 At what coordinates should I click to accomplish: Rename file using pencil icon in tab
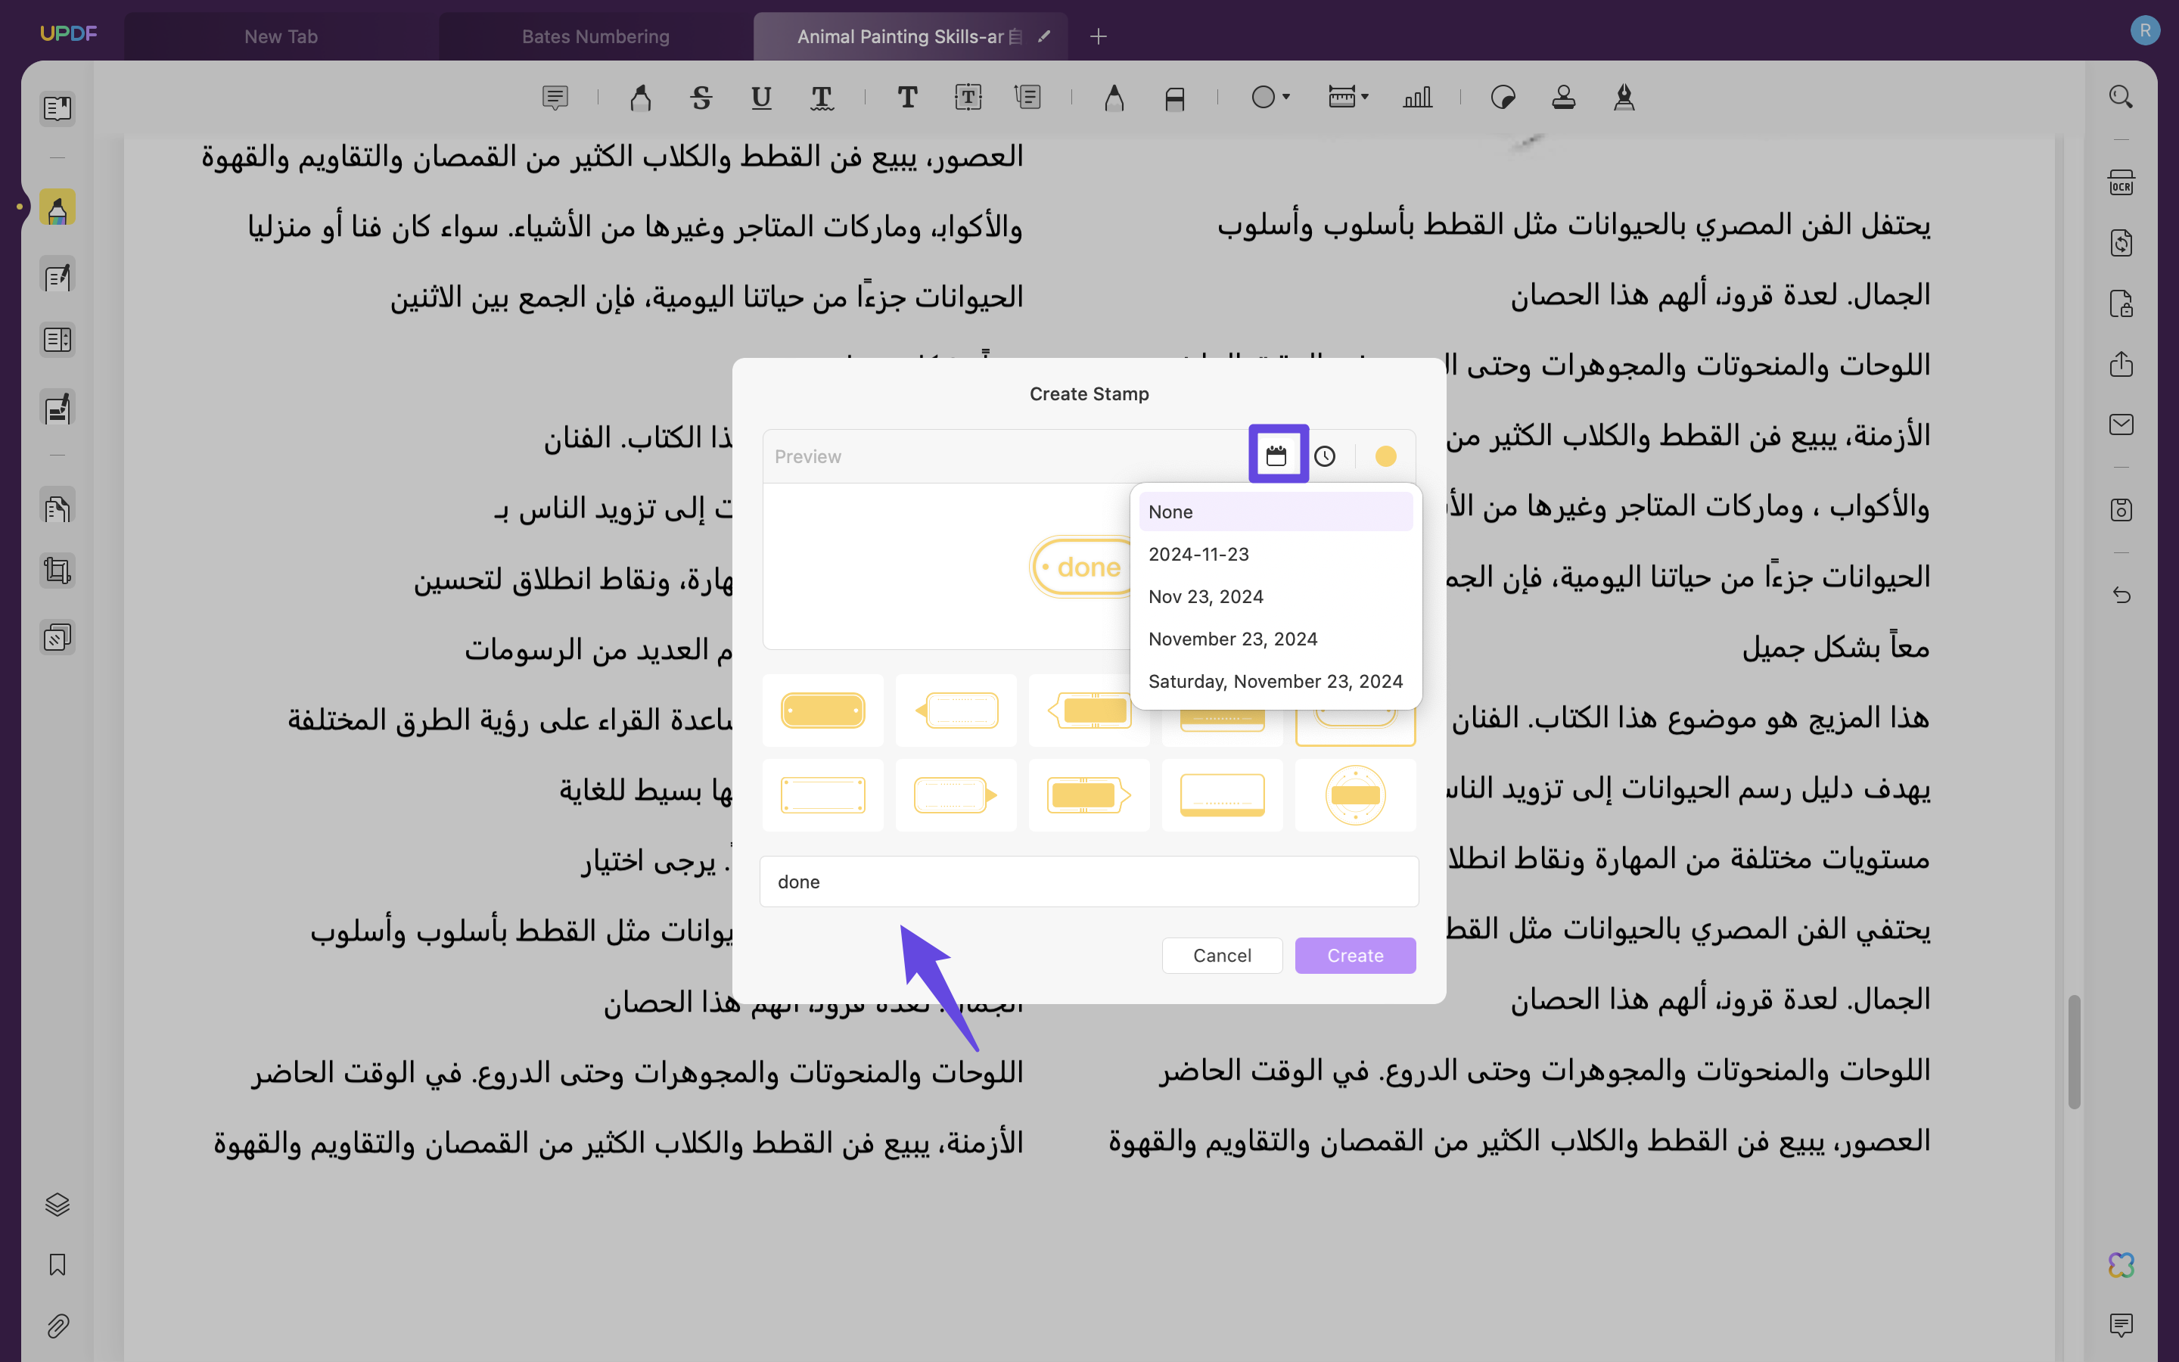(1044, 37)
